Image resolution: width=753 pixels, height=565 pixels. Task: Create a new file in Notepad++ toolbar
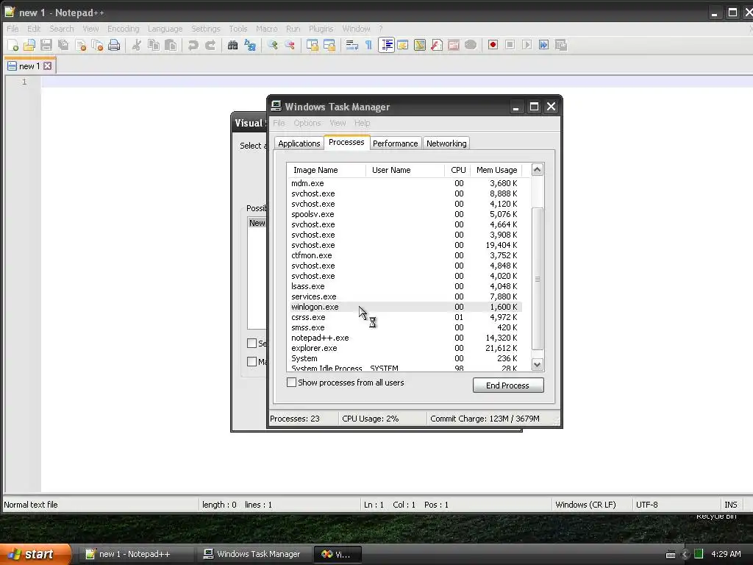coord(13,45)
